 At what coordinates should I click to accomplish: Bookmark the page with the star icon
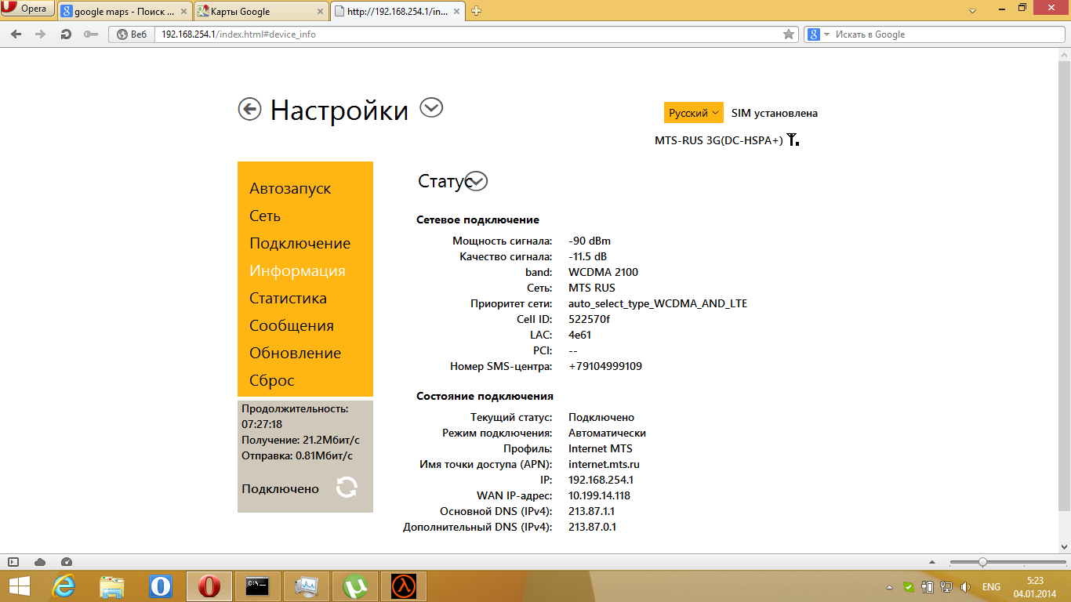pos(789,34)
